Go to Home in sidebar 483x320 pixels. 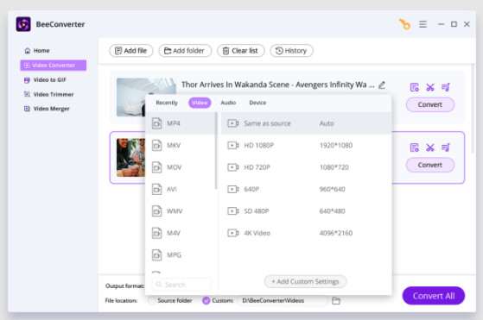(37, 50)
